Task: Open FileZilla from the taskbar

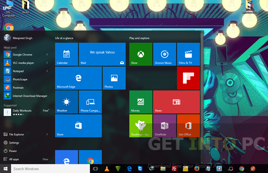Action: pos(174,169)
